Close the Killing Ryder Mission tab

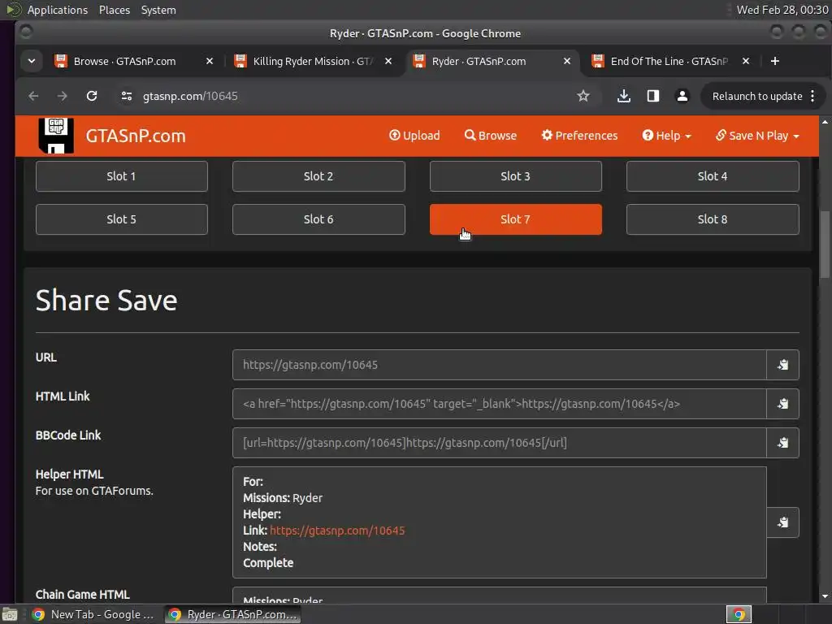point(388,61)
